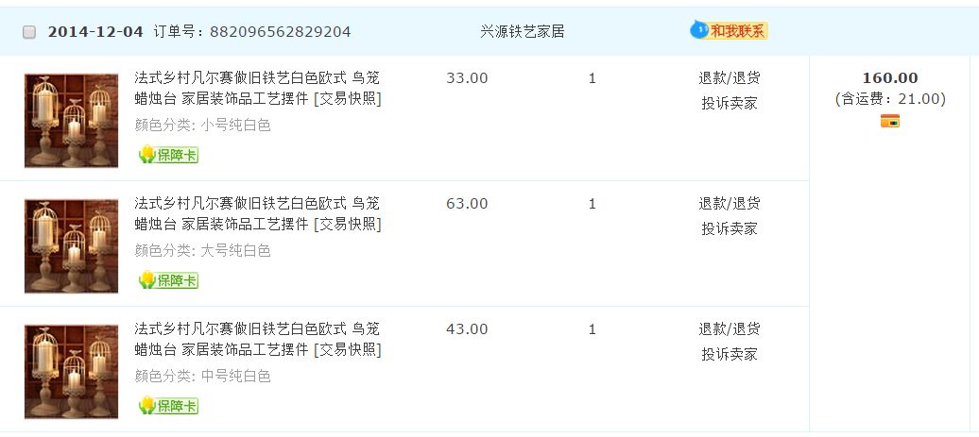Open thumbnail of the 63.00 birdcage candle holder
Image resolution: width=979 pixels, height=437 pixels.
point(72,245)
